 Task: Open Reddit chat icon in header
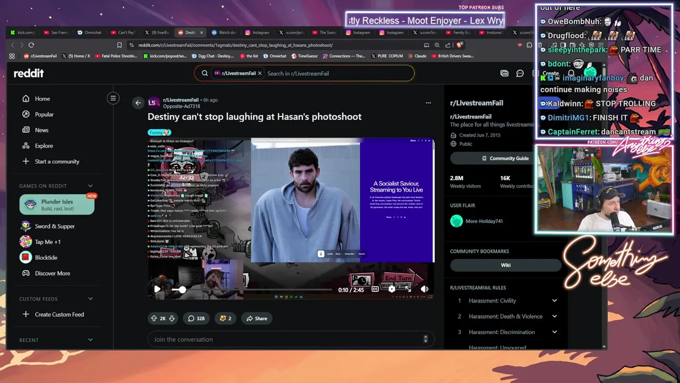(x=520, y=73)
